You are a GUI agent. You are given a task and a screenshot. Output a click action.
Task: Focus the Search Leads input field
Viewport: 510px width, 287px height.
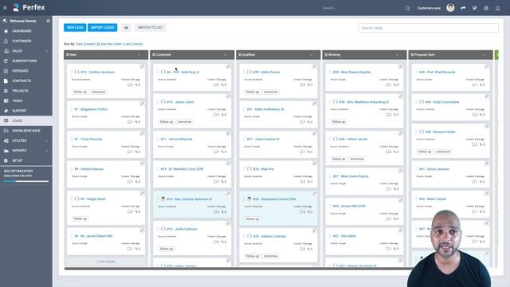(429, 28)
